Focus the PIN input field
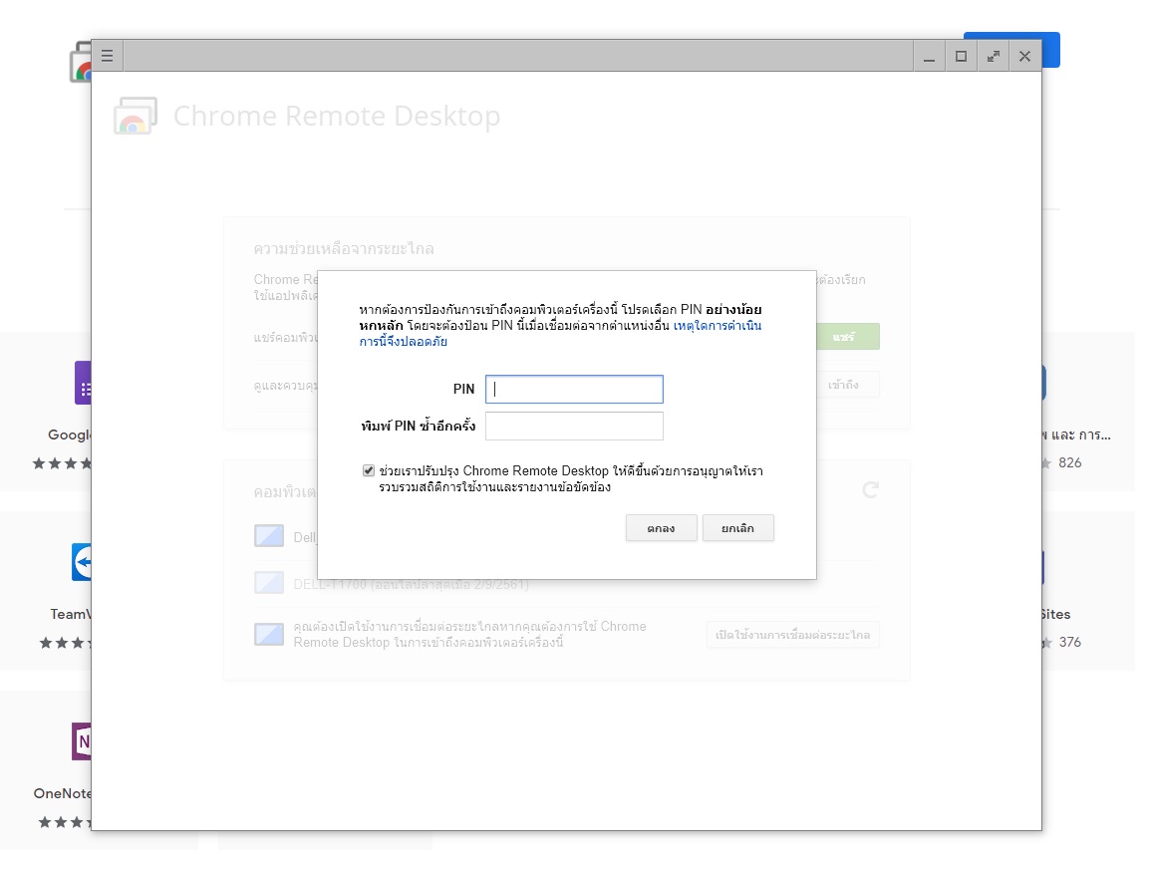1149x873 pixels. tap(574, 390)
